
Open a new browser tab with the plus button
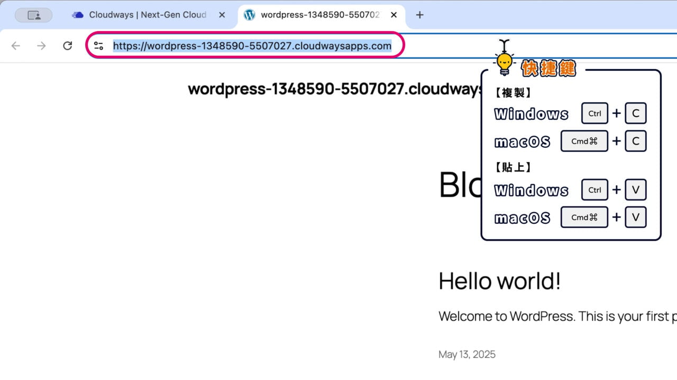coord(419,15)
